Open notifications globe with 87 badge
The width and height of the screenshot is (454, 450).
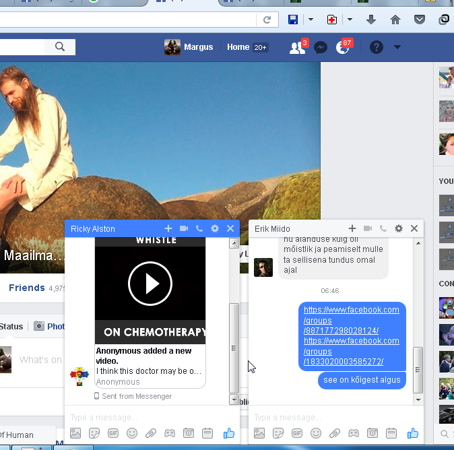click(344, 47)
